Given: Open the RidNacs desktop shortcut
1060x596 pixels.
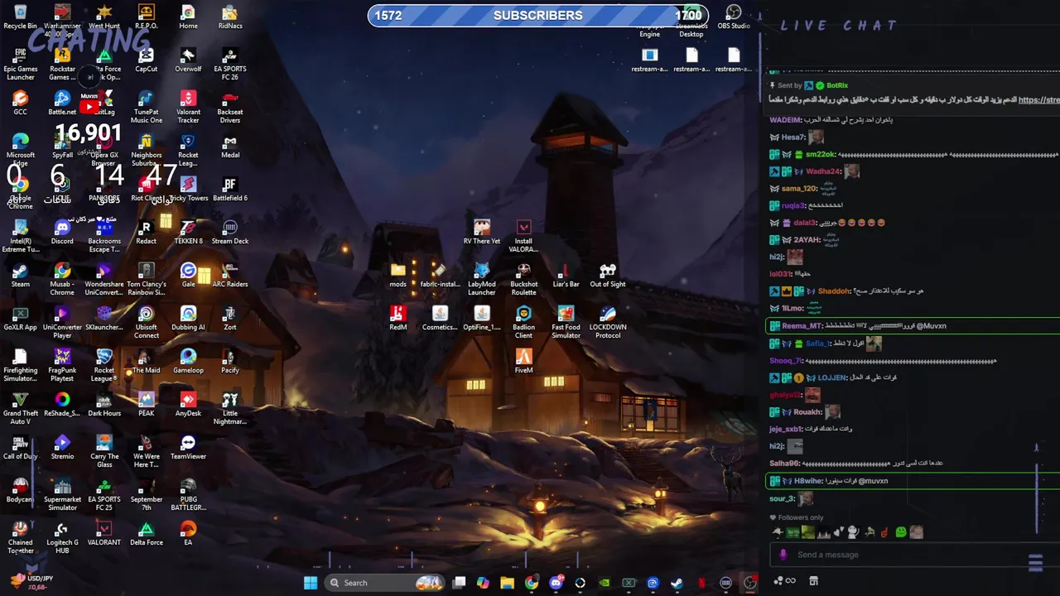Looking at the screenshot, I should click(x=230, y=17).
